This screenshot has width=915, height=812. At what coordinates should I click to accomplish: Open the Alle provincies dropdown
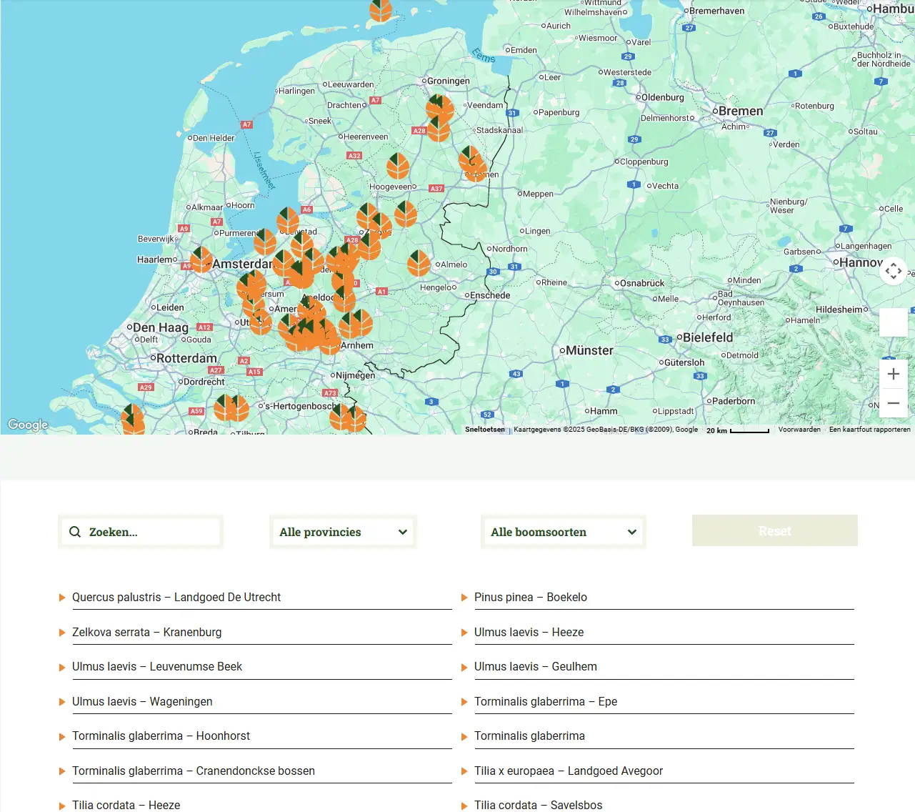343,532
